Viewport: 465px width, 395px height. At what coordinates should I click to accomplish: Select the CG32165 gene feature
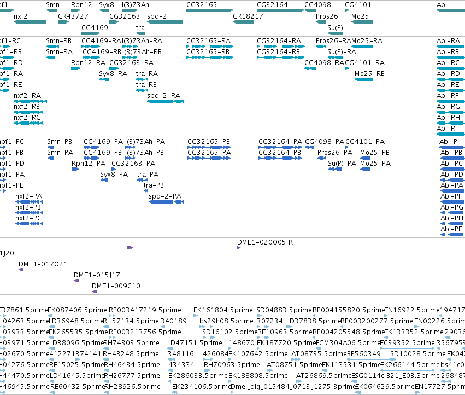click(210, 10)
